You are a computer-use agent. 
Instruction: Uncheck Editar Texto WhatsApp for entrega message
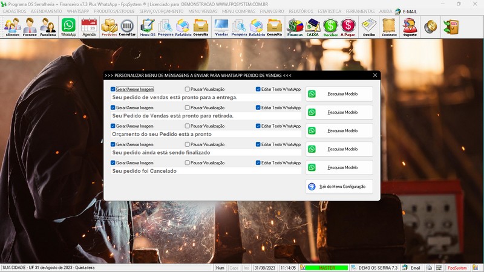click(258, 89)
